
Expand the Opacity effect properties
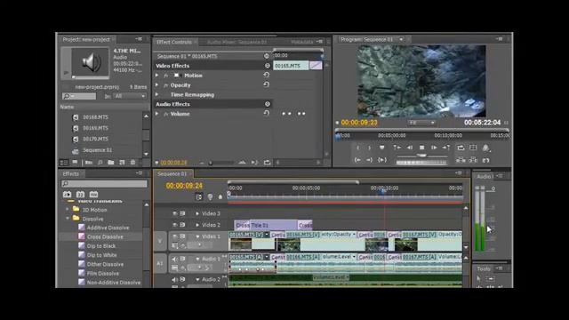point(157,85)
